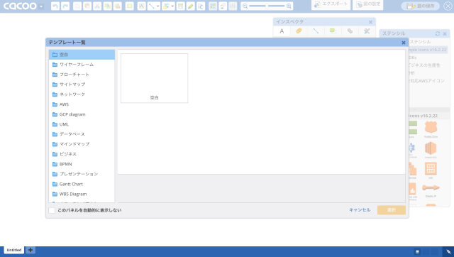Image resolution: width=454 pixels, height=257 pixels.
Task: Select the ネットワーク template category
Action: coord(82,94)
